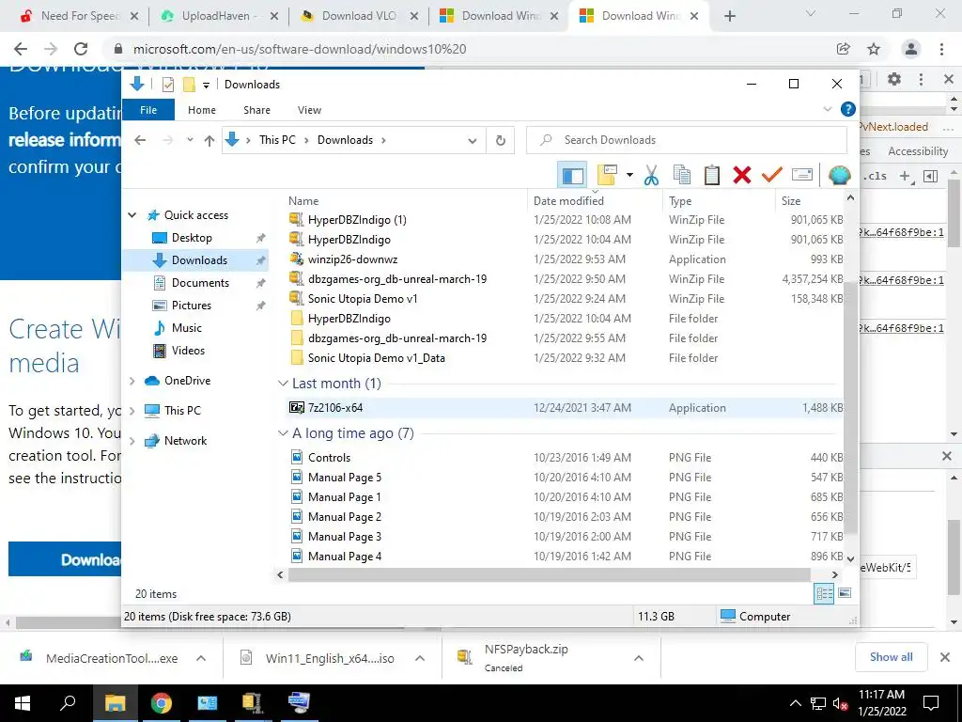Reload the Chrome page
The width and height of the screenshot is (962, 722).
tap(81, 49)
